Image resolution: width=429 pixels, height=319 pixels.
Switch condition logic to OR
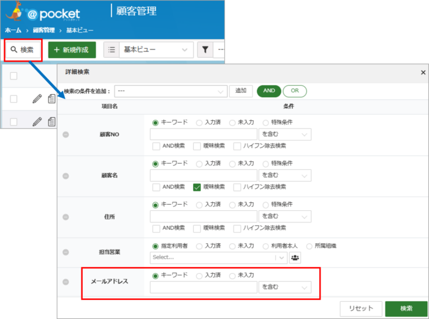point(295,91)
